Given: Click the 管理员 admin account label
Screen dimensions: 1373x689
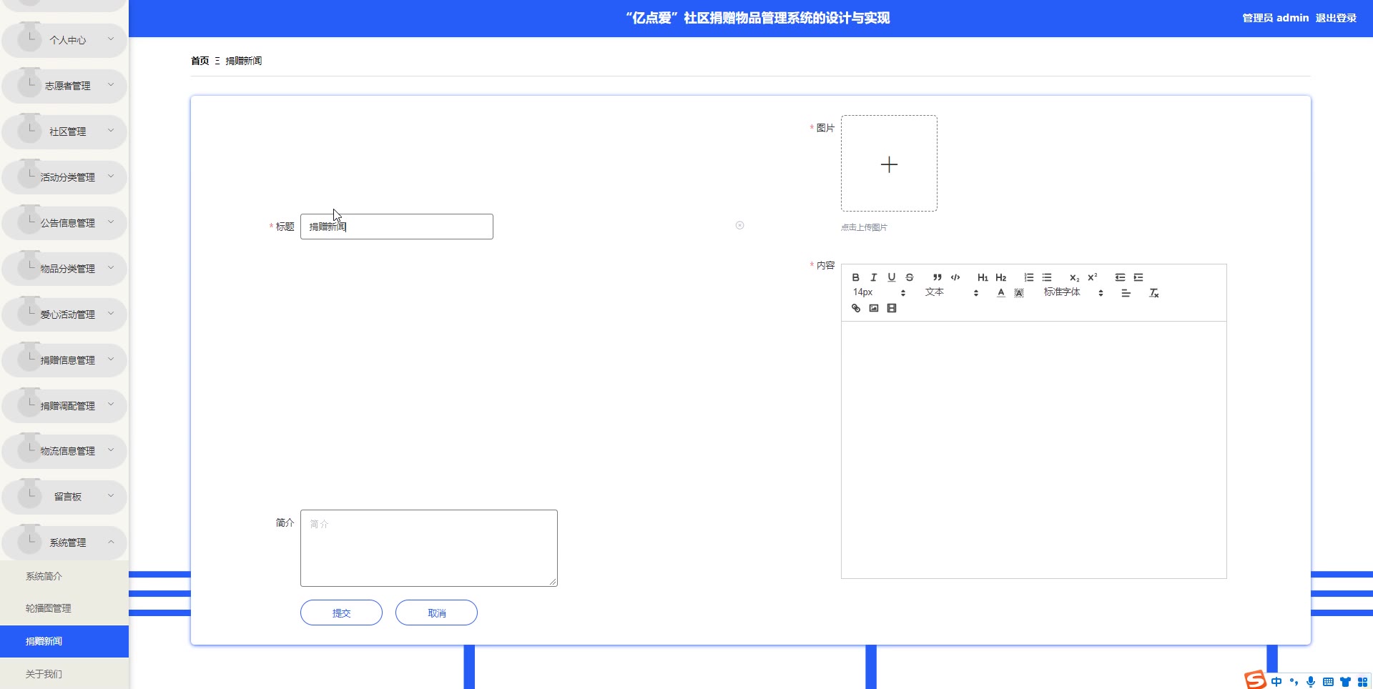Looking at the screenshot, I should pos(1275,18).
